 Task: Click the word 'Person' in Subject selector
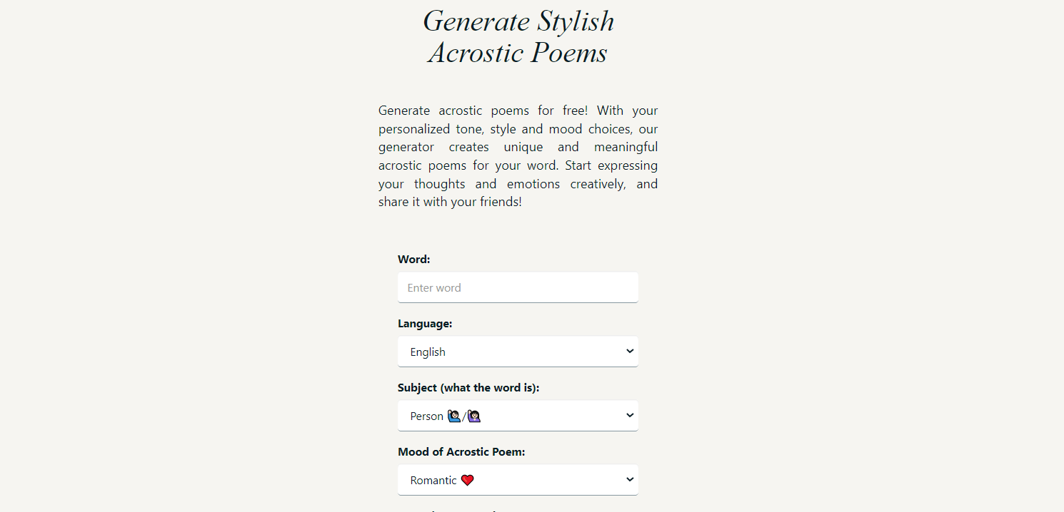pyautogui.click(x=427, y=416)
